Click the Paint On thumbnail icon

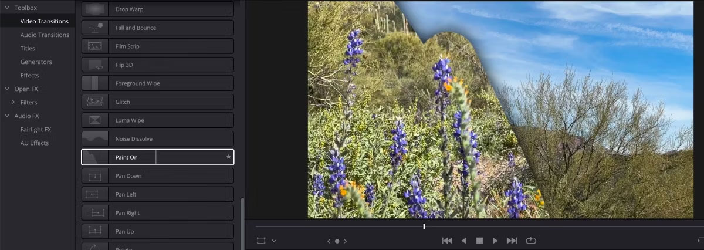pos(94,157)
